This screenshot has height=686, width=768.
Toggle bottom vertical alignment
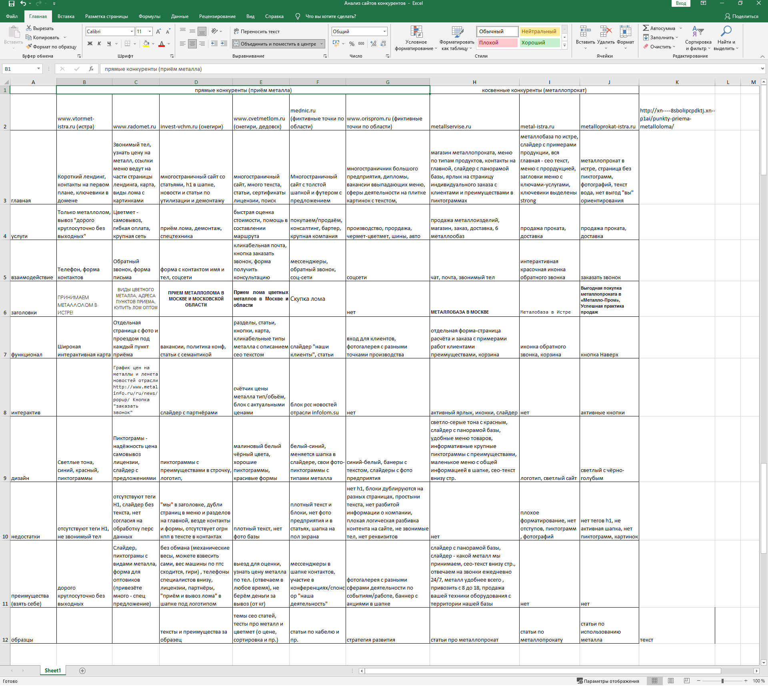pyautogui.click(x=202, y=31)
